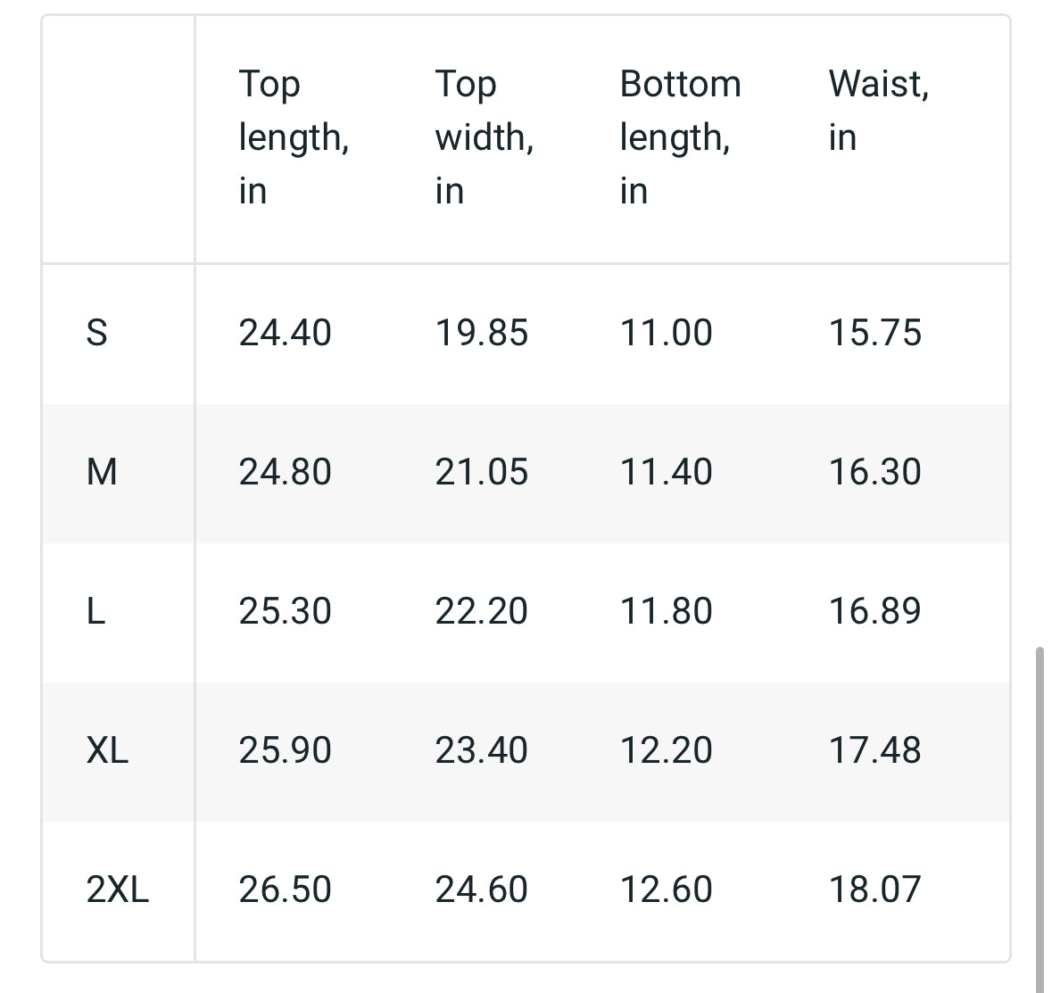Select the S size row label
The image size is (1052, 993).
(x=96, y=334)
